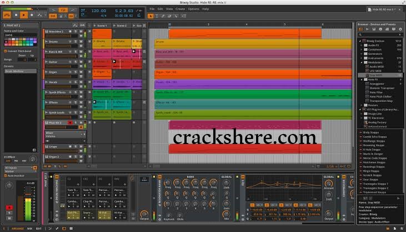Click the track name field showing (auto)
Screen dimensions: 406x232
coord(20,35)
